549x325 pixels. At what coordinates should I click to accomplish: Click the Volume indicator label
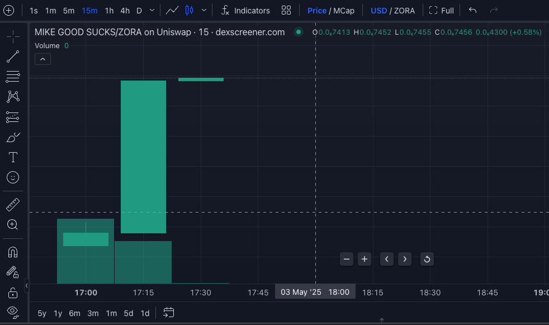click(48, 46)
